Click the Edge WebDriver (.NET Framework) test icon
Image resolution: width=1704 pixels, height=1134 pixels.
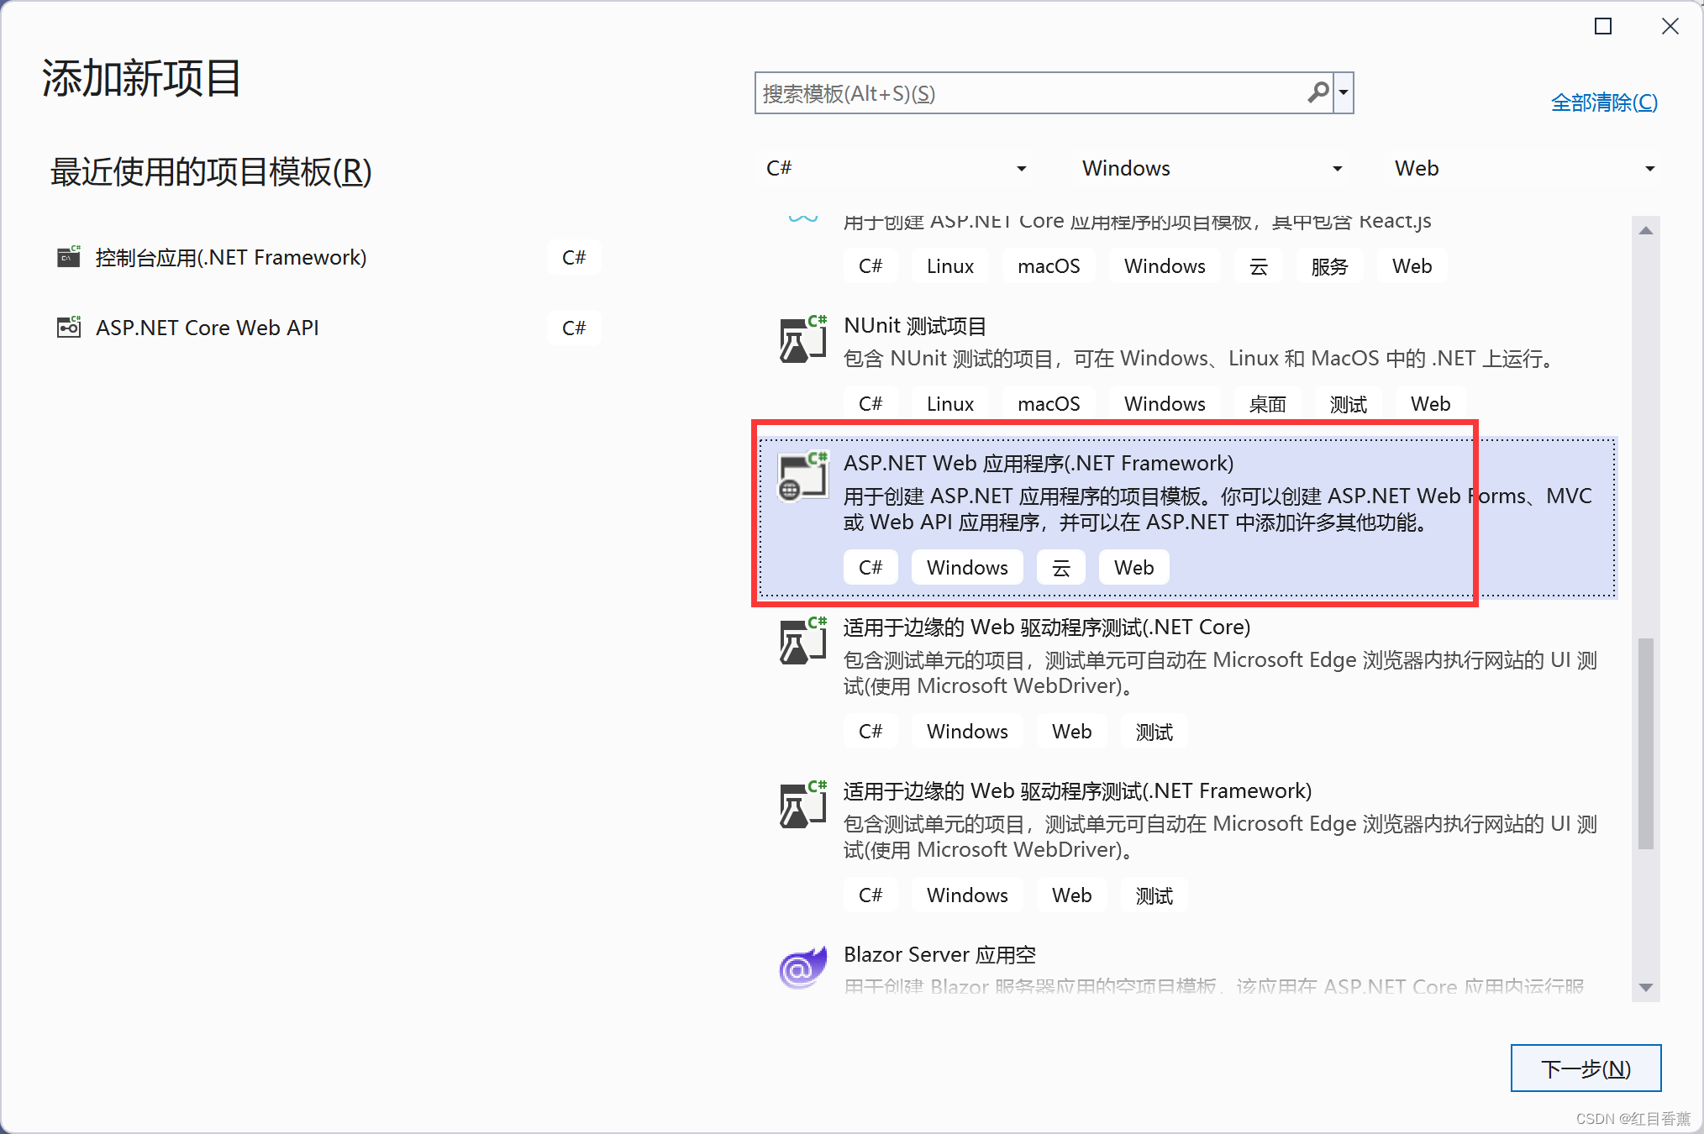tap(802, 806)
